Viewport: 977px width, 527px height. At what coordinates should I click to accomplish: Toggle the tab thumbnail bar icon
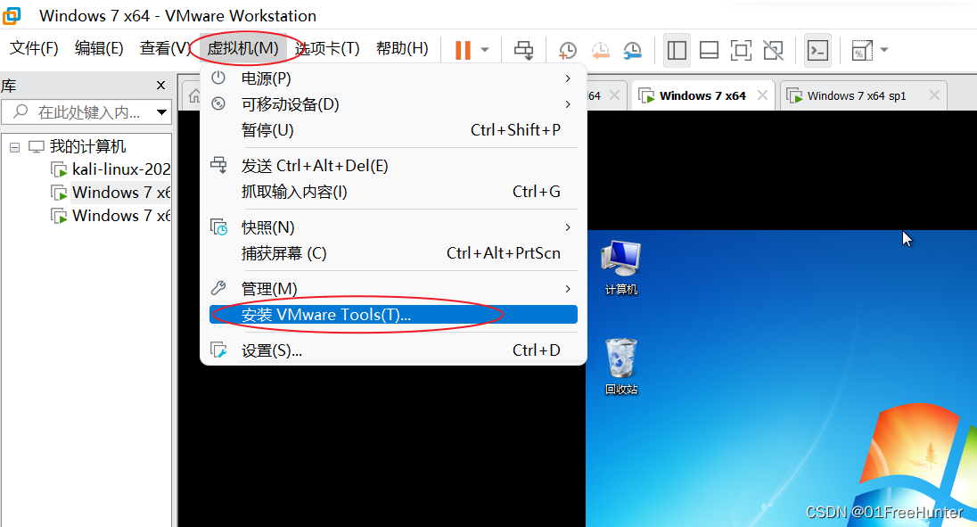709,50
